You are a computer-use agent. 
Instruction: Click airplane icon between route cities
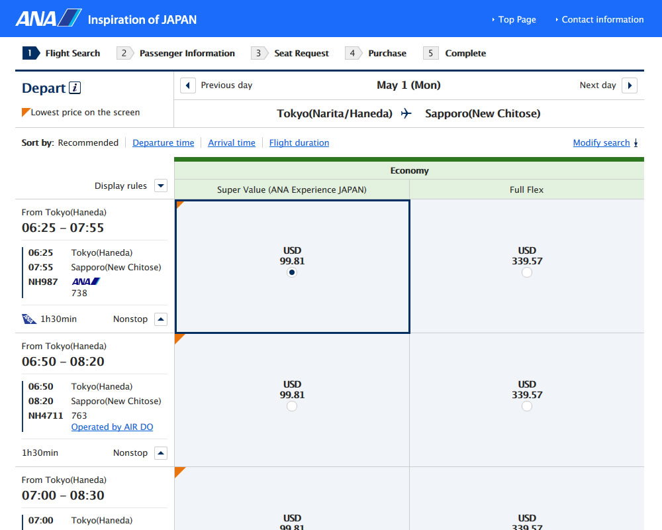click(406, 113)
